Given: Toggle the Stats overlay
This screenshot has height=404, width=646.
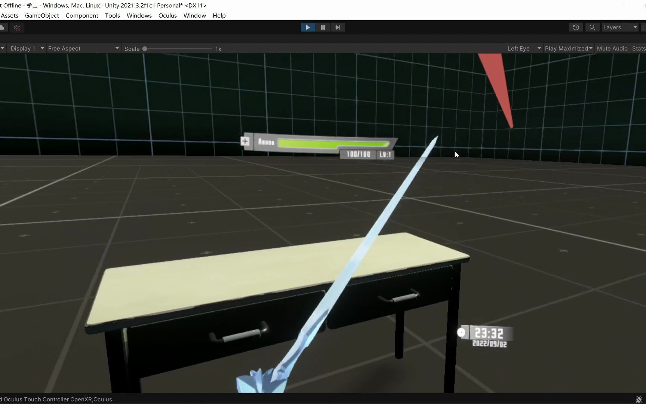Looking at the screenshot, I should pyautogui.click(x=639, y=49).
